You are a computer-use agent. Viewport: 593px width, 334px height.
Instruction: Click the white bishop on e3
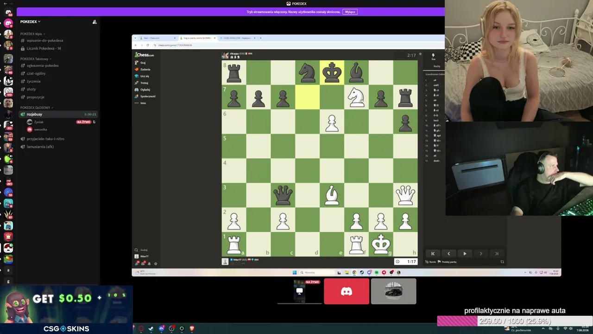coord(332,195)
